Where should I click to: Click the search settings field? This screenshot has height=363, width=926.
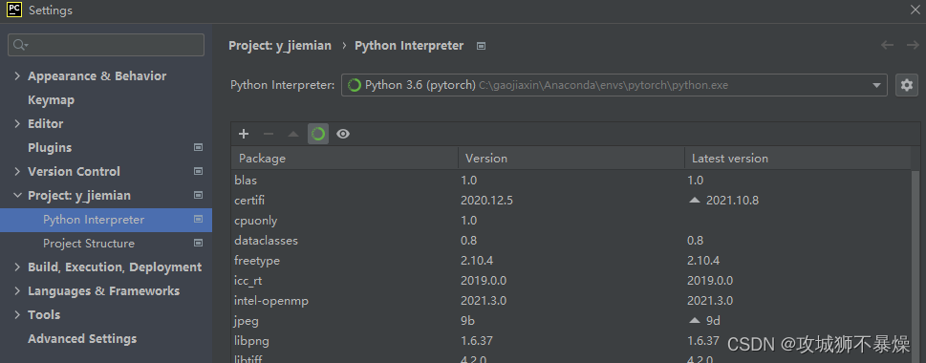pyautogui.click(x=106, y=45)
